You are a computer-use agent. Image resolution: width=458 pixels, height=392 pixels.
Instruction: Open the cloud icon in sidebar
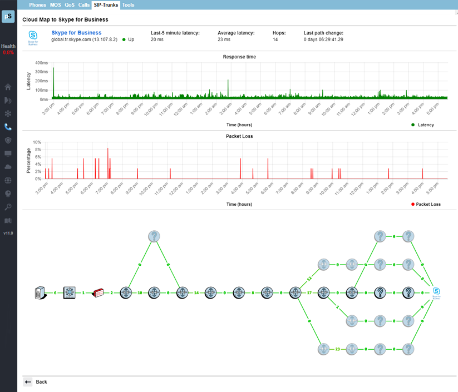[8, 167]
